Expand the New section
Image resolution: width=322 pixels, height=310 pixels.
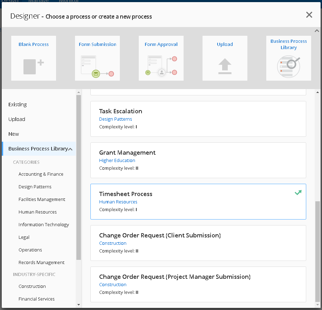(x=13, y=134)
